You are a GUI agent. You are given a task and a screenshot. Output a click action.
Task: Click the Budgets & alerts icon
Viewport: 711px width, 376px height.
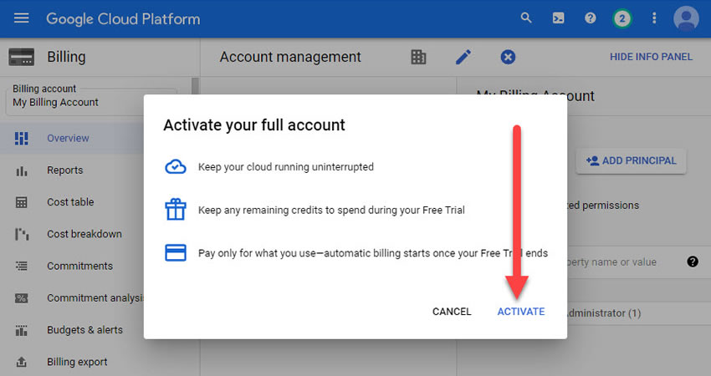21,330
